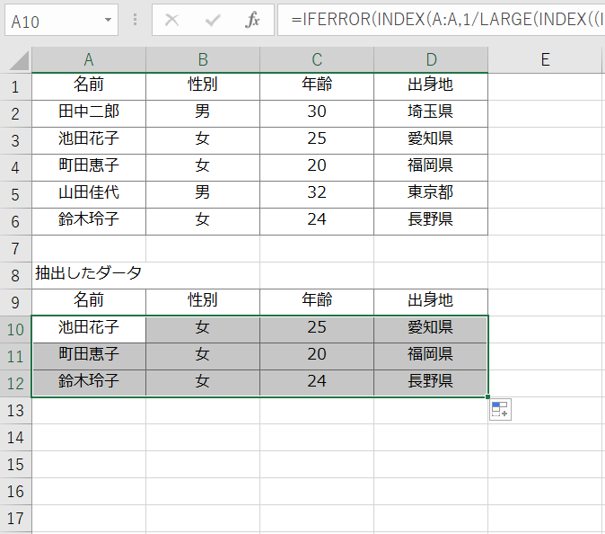
Task: Select row 7 header
Action: [15, 247]
